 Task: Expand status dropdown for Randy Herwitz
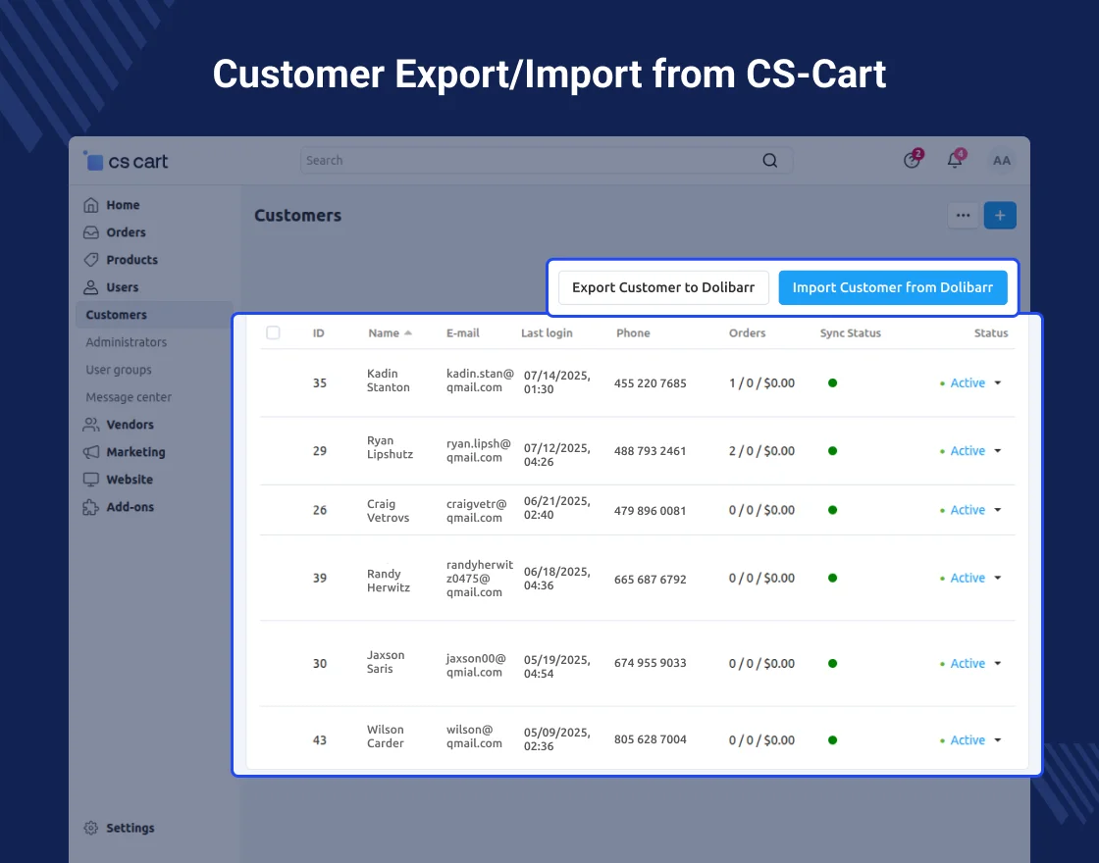(x=998, y=579)
